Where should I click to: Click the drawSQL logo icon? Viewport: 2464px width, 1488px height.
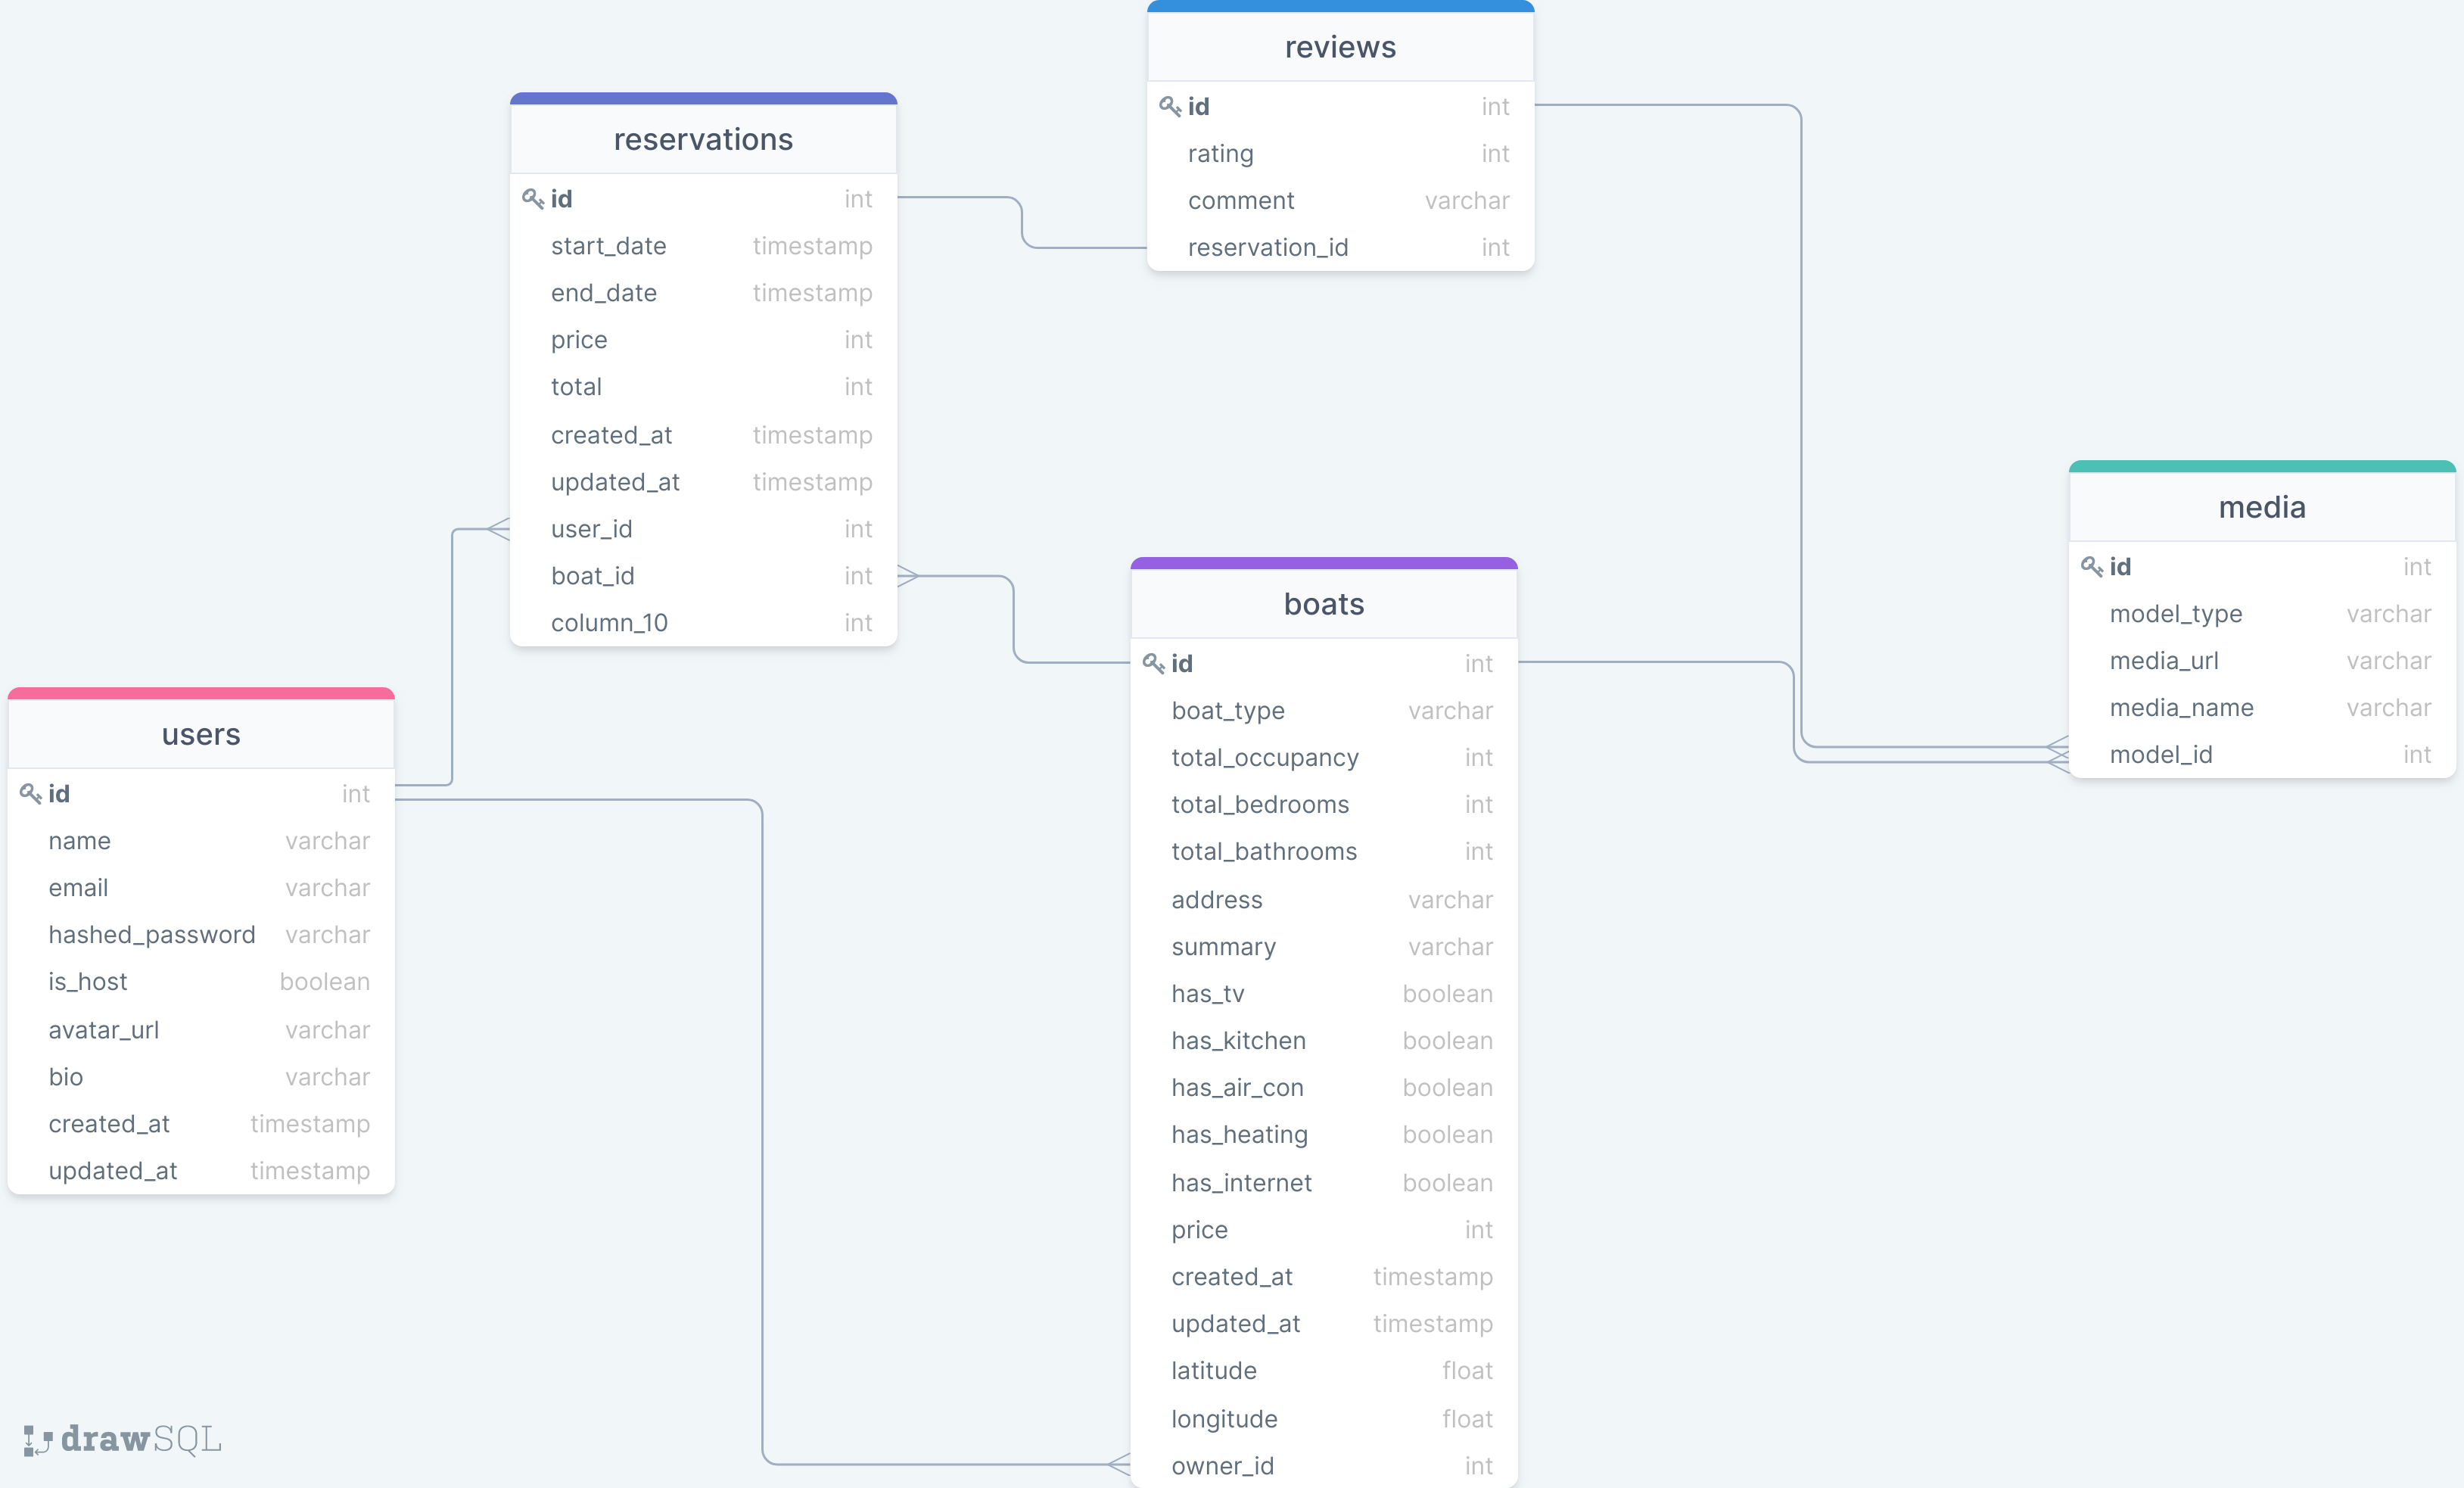point(37,1440)
